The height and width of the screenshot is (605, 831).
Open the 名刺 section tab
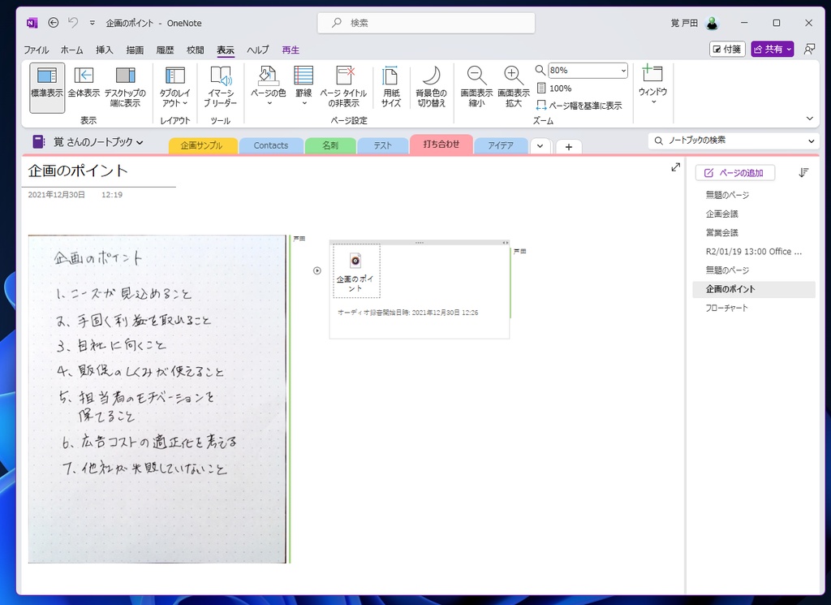pos(330,145)
